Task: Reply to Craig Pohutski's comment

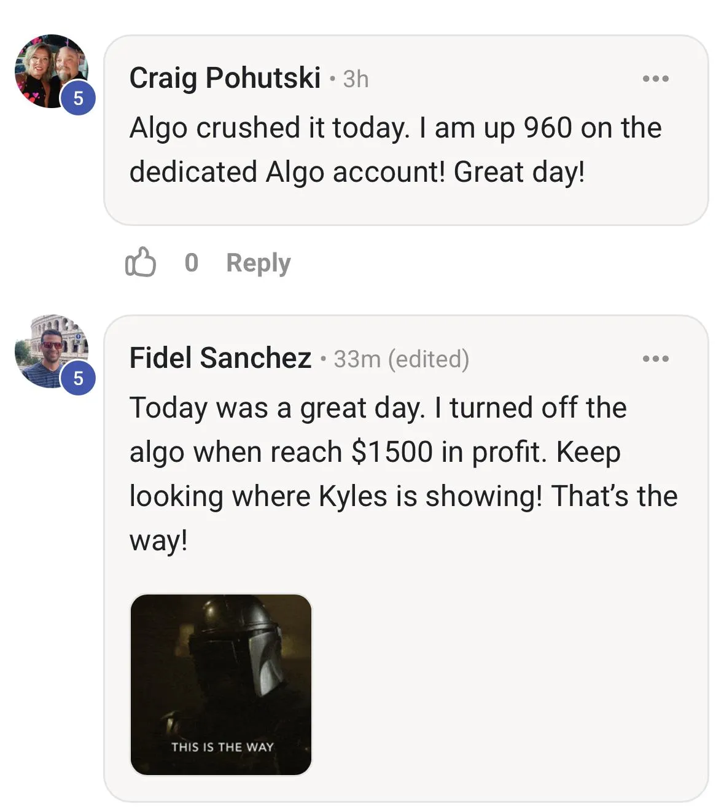Action: tap(258, 263)
